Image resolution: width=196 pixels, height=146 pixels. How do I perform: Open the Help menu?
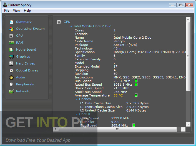click(x=27, y=11)
